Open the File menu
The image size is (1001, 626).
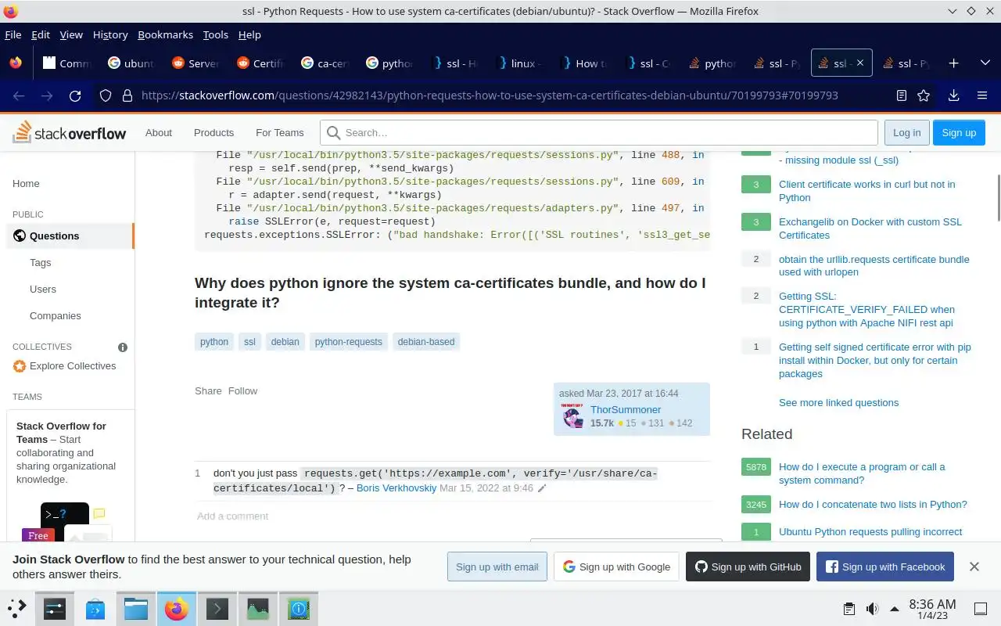pyautogui.click(x=13, y=34)
